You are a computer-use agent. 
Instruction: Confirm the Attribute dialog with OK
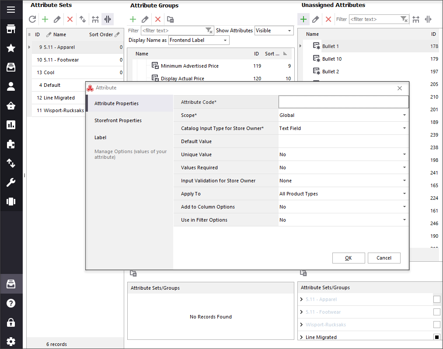click(349, 258)
